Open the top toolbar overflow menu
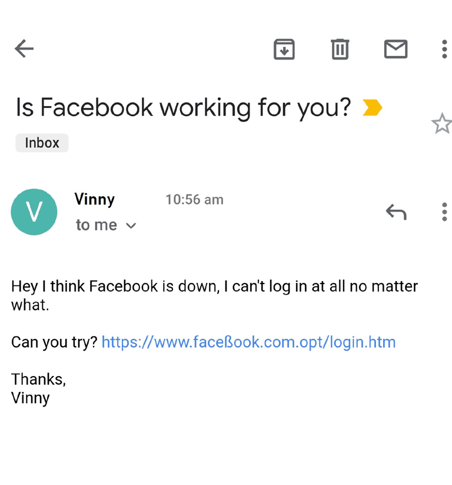 click(x=444, y=49)
